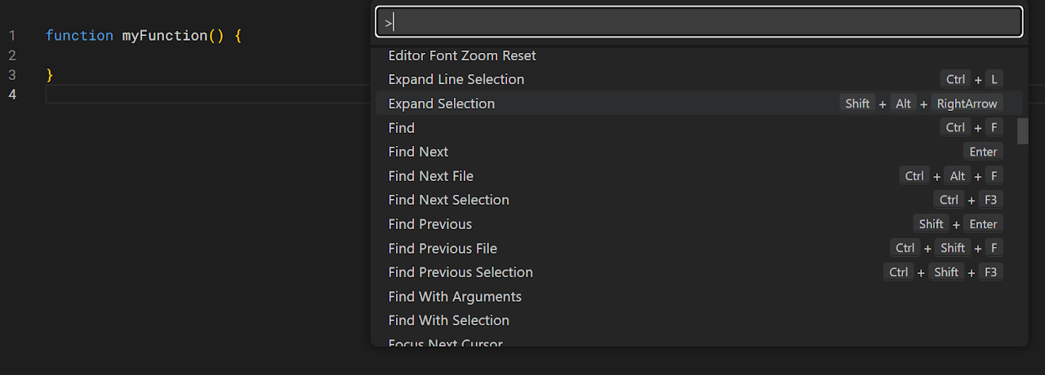Select the Editor Font Zoom Reset command
The image size is (1045, 375).
pos(462,55)
